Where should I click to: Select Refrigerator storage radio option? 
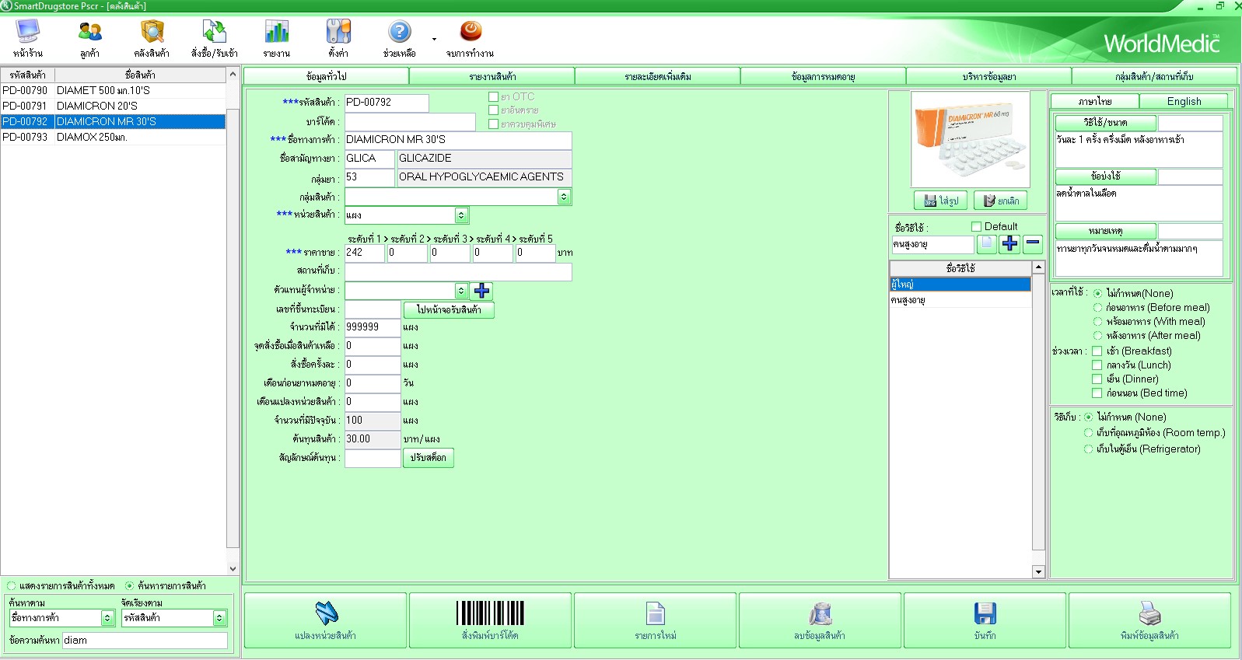point(1089,449)
